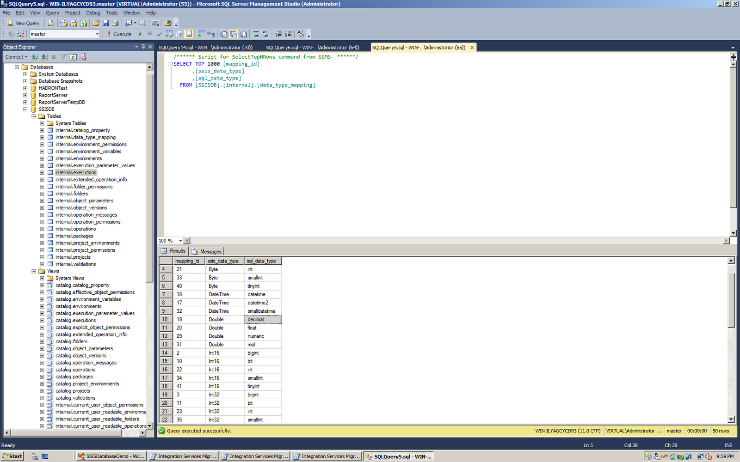Parse the query with the checkmark icon
Screen dimensions: 740x462
tap(160, 34)
